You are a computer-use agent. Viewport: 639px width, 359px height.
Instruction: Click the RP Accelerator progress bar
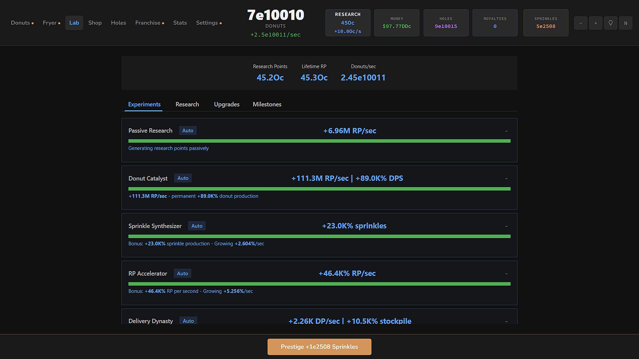coord(319,284)
